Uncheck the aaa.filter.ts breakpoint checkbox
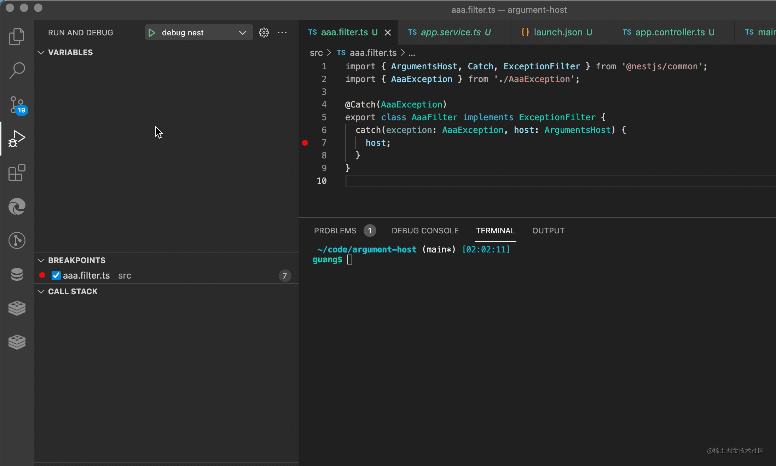 click(56, 275)
